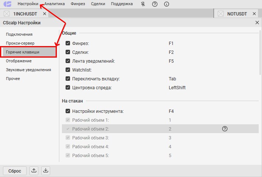Select the Отображение settings section
Screen dimensions: 262x177
[x=19, y=61]
